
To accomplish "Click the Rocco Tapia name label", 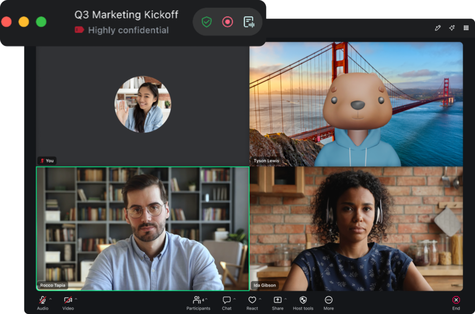I will (52, 285).
